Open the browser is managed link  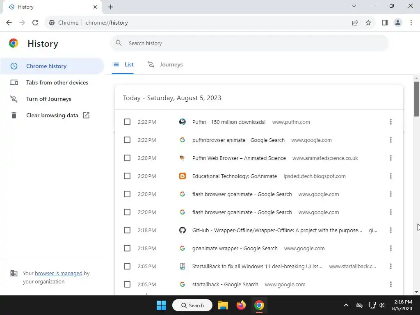pos(58,274)
